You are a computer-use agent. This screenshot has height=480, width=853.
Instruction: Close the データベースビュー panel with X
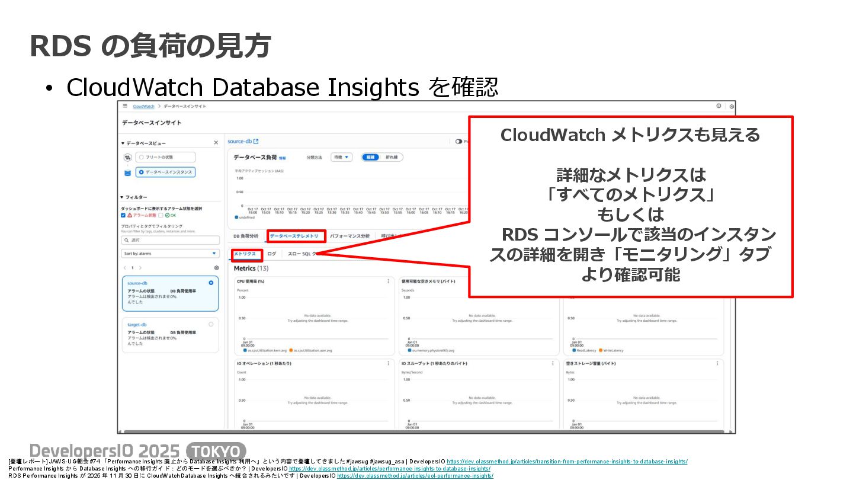click(216, 143)
